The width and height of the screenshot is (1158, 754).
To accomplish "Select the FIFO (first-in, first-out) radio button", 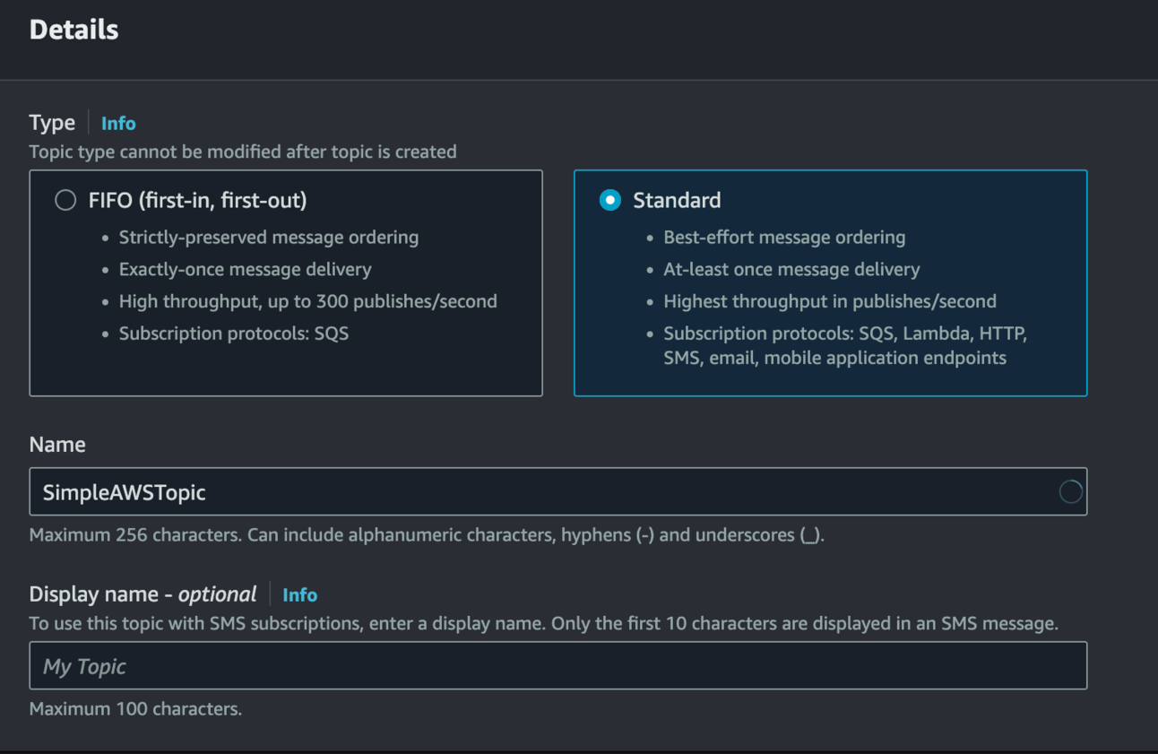I will (x=65, y=200).
